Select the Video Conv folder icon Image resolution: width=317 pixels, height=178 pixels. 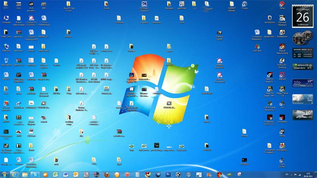click(6, 34)
